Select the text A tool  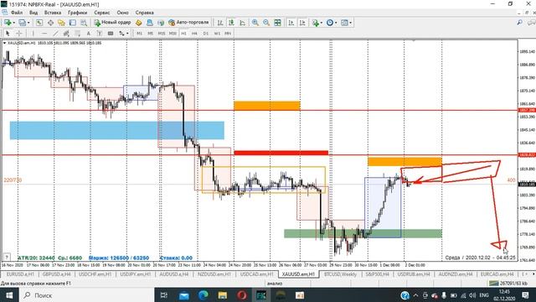[89, 34]
